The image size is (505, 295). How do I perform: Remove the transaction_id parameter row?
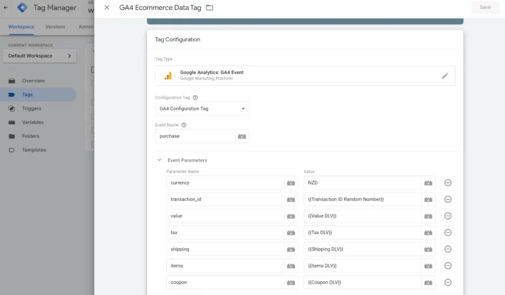tap(448, 199)
